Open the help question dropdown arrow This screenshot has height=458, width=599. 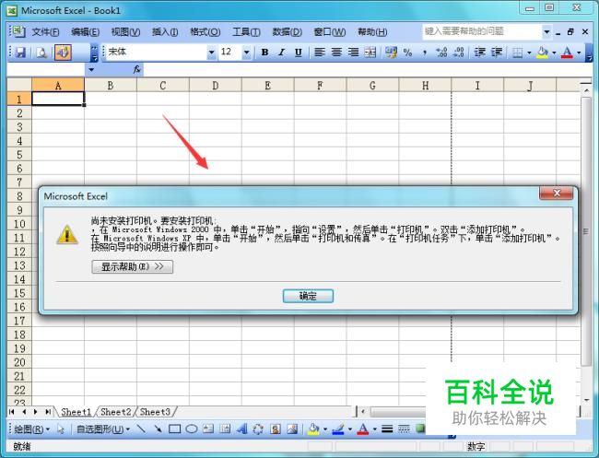click(x=546, y=31)
